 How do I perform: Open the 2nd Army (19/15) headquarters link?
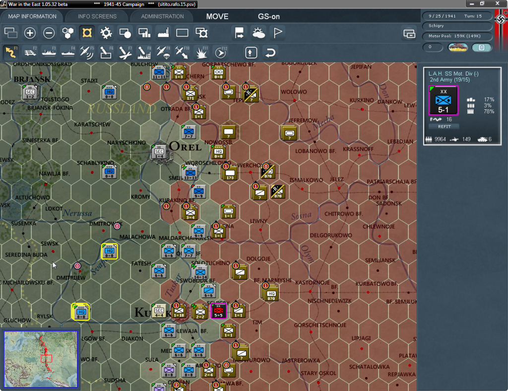pyautogui.click(x=449, y=80)
